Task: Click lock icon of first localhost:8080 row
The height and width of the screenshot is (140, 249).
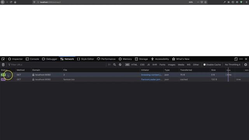Action: (33, 75)
